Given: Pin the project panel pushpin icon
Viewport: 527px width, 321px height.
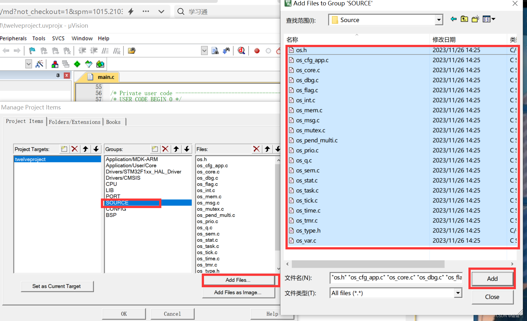Looking at the screenshot, I should 58,75.
